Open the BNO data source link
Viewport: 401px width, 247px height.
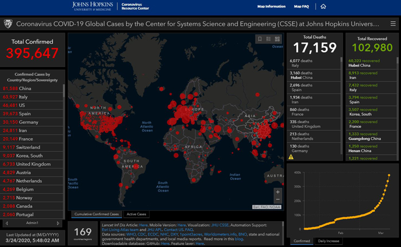pos(243,234)
